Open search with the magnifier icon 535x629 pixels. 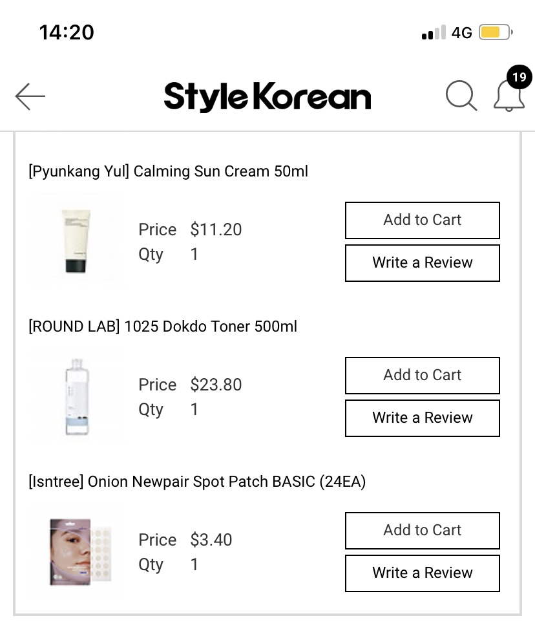(x=461, y=96)
